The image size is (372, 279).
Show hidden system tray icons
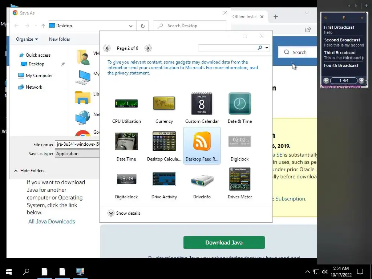(x=307, y=272)
